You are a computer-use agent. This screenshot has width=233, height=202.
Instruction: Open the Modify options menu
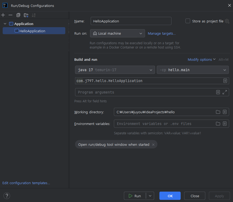pyautogui.click(x=201, y=60)
